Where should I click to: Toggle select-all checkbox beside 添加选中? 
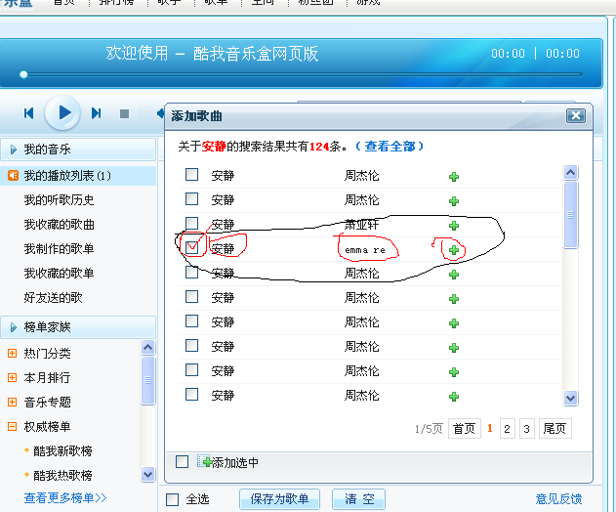tap(182, 461)
